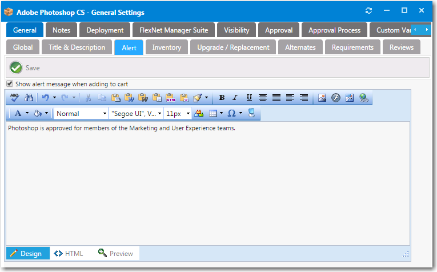Open the Inventory sub-tab
The height and width of the screenshot is (272, 437).
(167, 47)
